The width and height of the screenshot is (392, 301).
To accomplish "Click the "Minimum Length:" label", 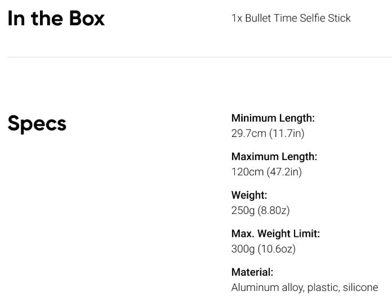I will (273, 118).
